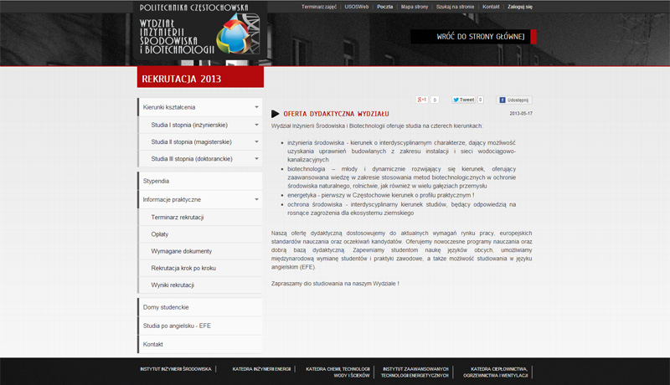Expand Studia II stopnia (magisterskie) arrow
Screen dimensions: 670x385
point(256,141)
